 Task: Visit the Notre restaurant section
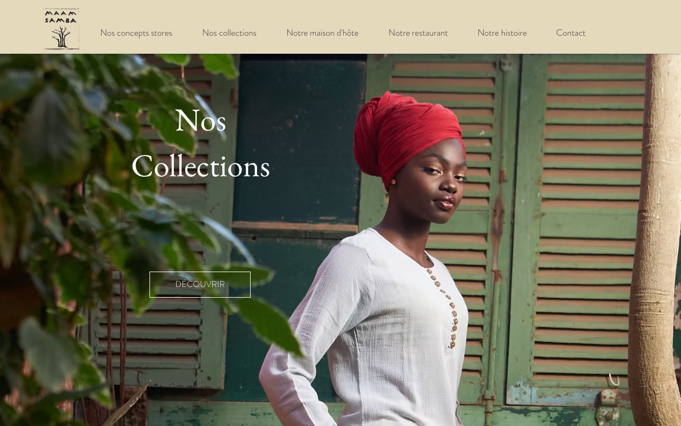point(418,33)
